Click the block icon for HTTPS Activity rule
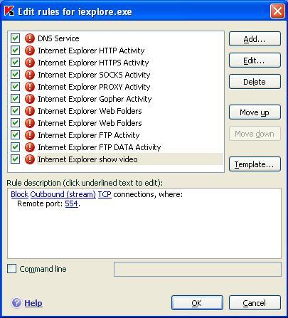The width and height of the screenshot is (288, 318). pos(30,63)
